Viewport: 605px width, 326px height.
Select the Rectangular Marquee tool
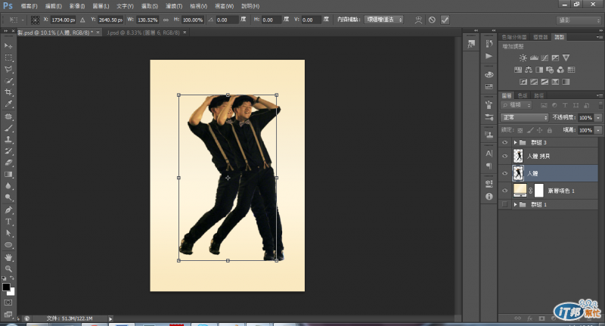(x=9, y=57)
